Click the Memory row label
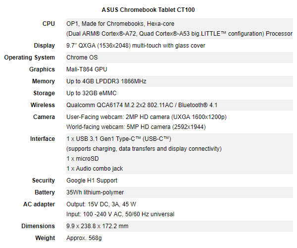The width and height of the screenshot is (297, 248). click(43, 81)
